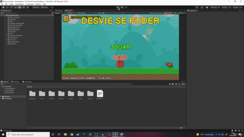Collapse the SampleScene hierarchy node
Viewport: 244px width, 137px height.
[5, 15]
